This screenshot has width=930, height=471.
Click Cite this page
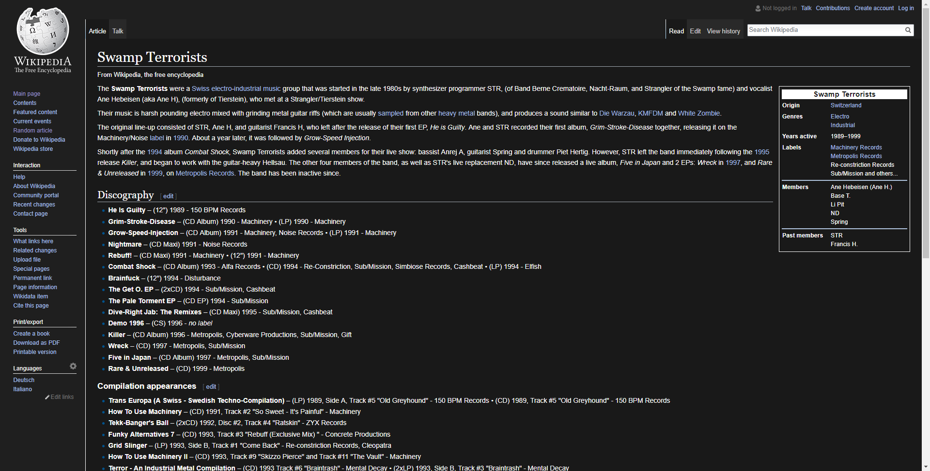pyautogui.click(x=31, y=306)
